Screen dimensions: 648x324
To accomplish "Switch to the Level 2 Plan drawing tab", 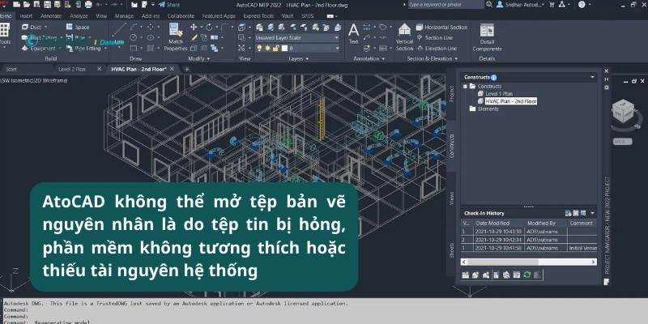I will 72,69.
